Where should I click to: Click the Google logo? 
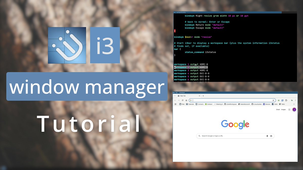(235, 124)
